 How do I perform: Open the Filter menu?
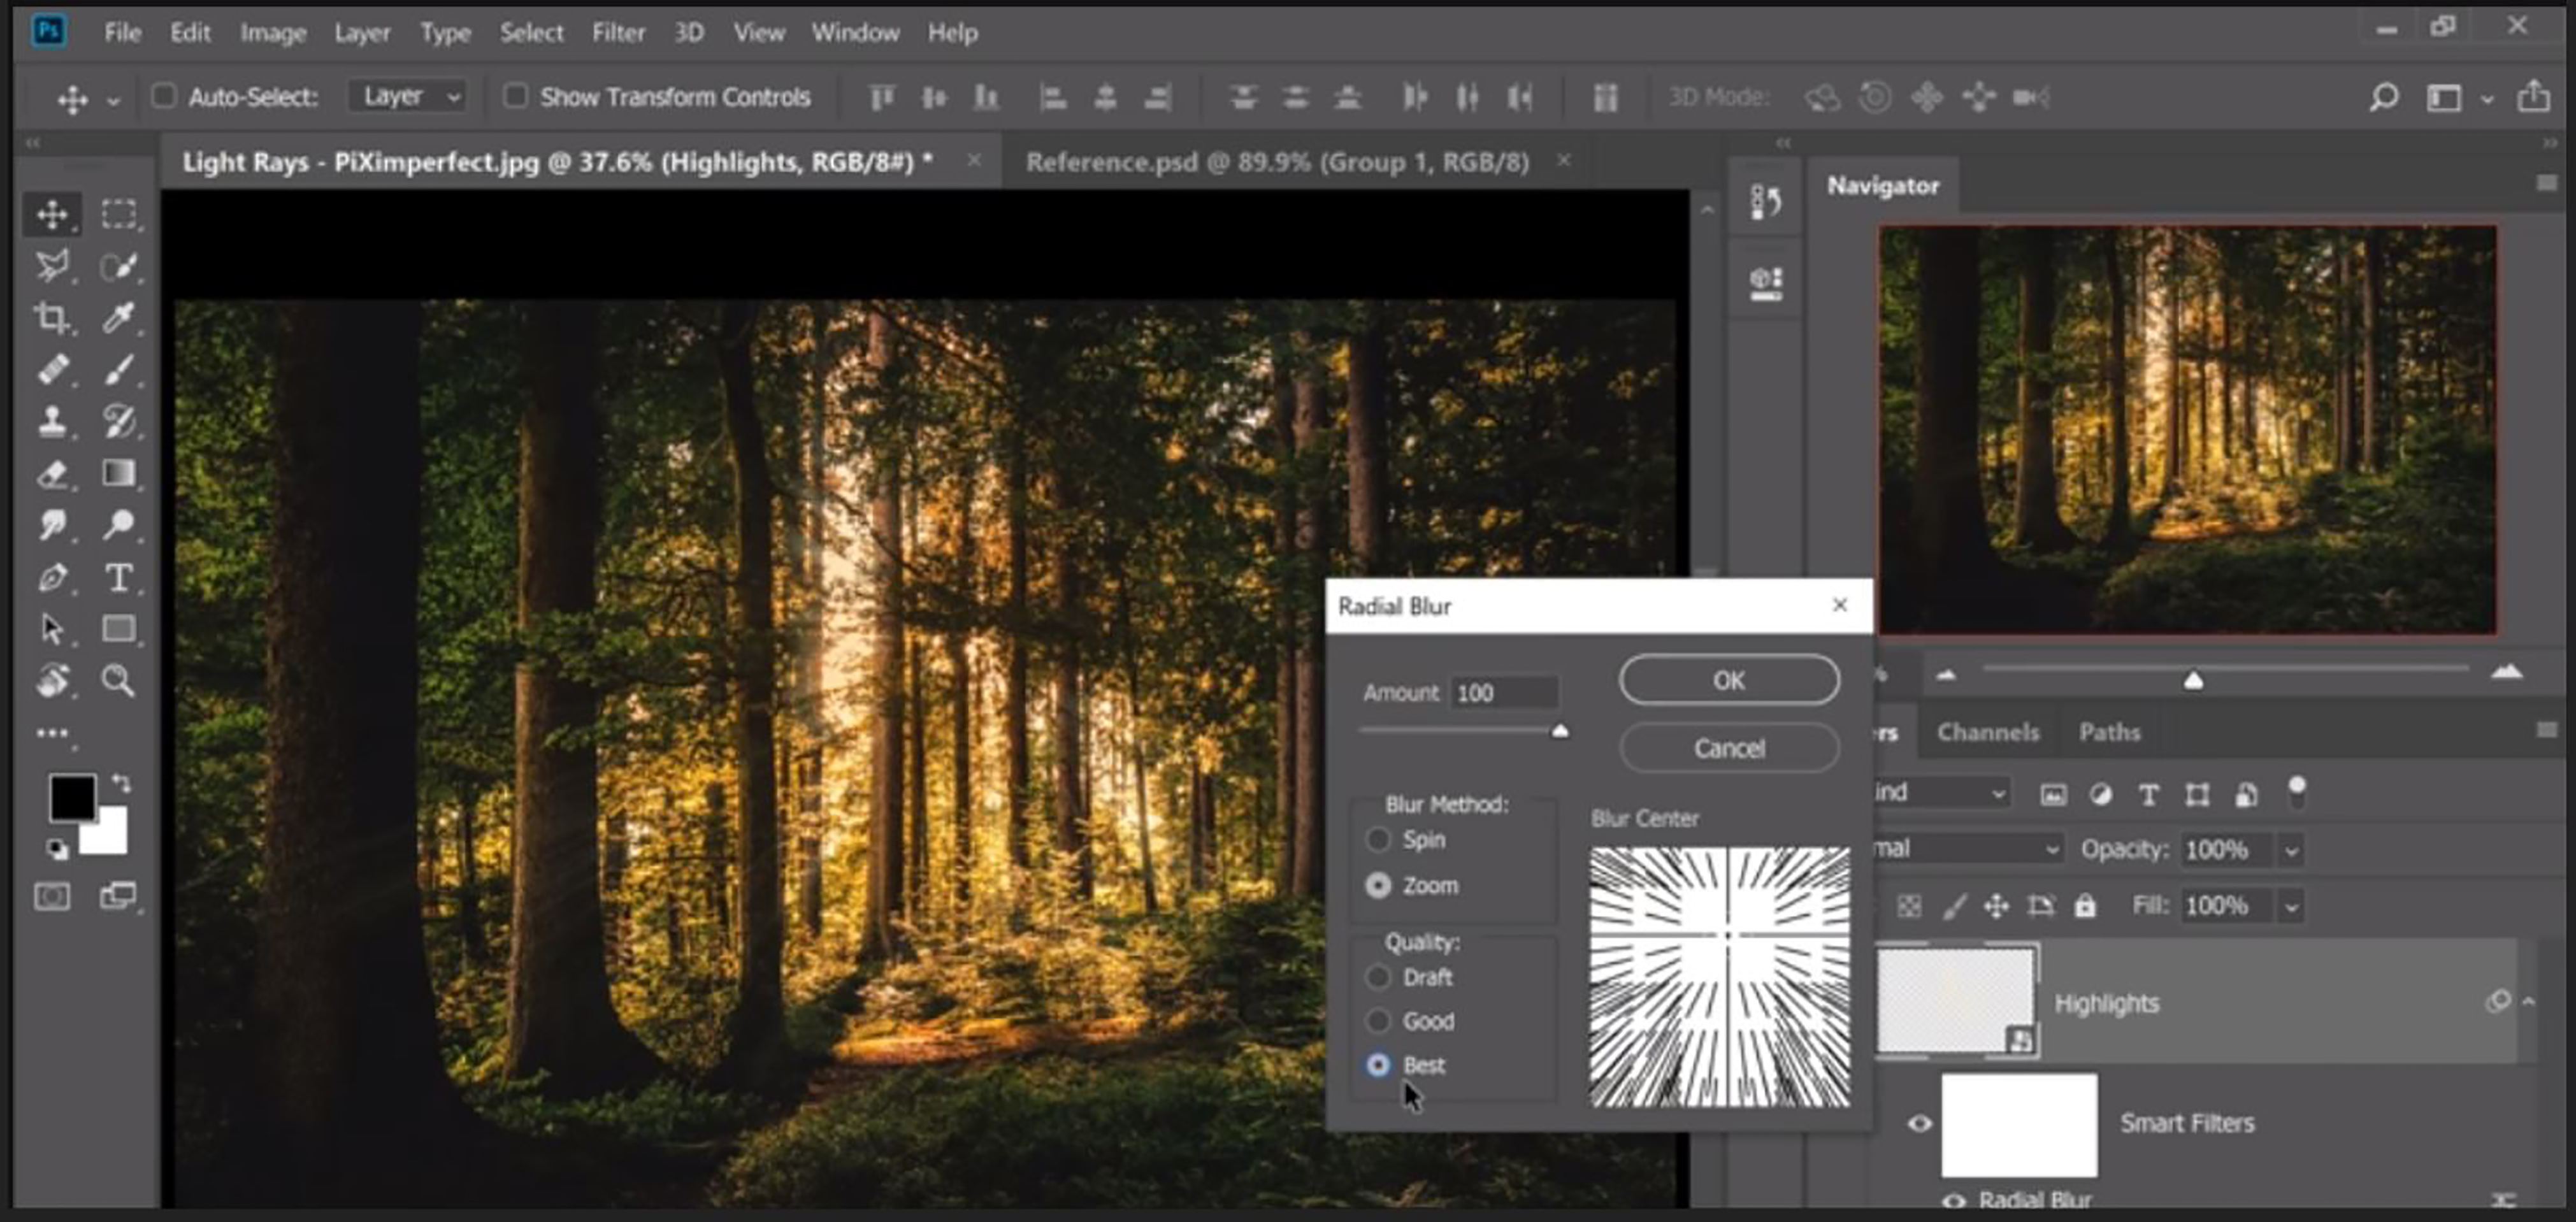pos(618,33)
